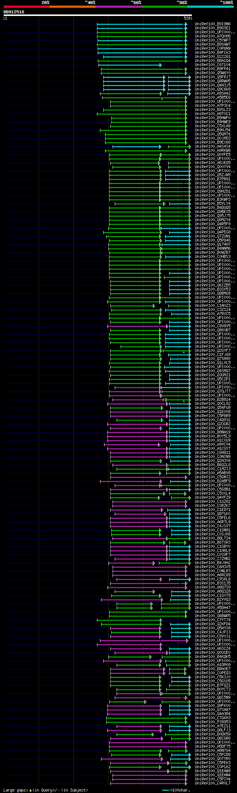This screenshot has height=793, width=237.
Task: Click the Large gaps legend text
Action: (46, 790)
